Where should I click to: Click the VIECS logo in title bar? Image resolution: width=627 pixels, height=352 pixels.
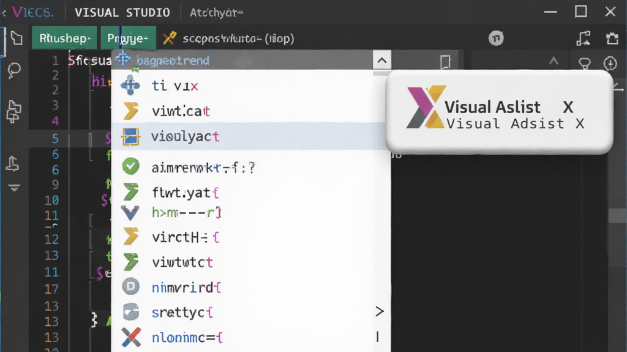[32, 12]
